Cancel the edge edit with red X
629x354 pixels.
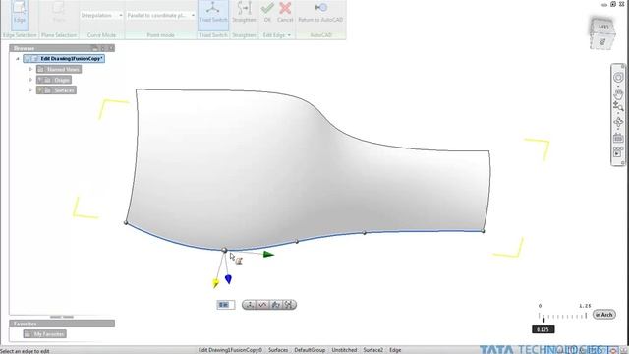pos(285,12)
